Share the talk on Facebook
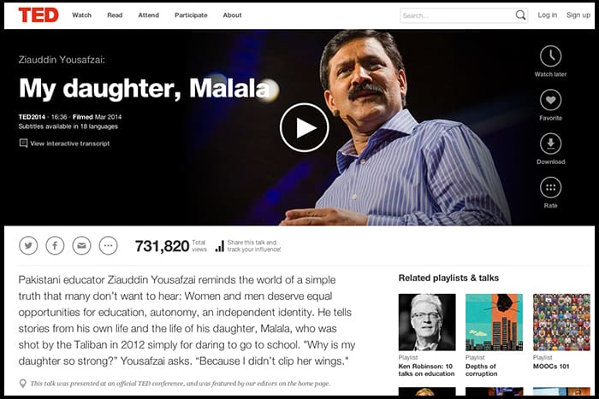This screenshot has width=599, height=399. coord(55,246)
